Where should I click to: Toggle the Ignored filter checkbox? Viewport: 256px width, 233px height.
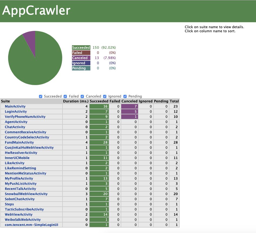tap(105, 96)
